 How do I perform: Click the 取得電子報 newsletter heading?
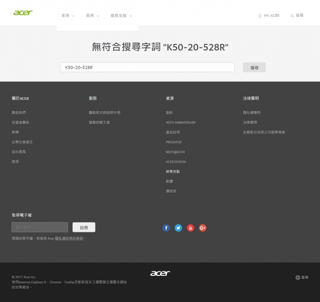[x=22, y=215]
